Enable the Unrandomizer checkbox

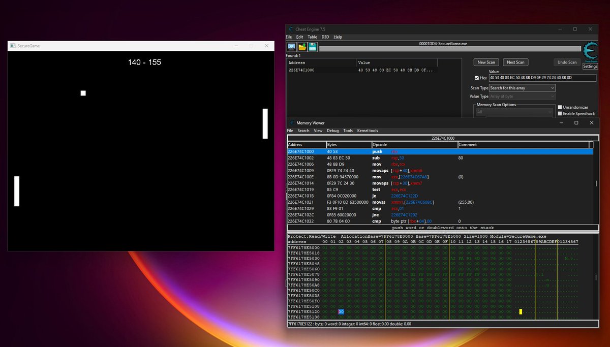(x=560, y=107)
